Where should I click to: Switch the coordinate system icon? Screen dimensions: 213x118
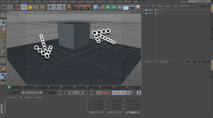pos(68,7)
